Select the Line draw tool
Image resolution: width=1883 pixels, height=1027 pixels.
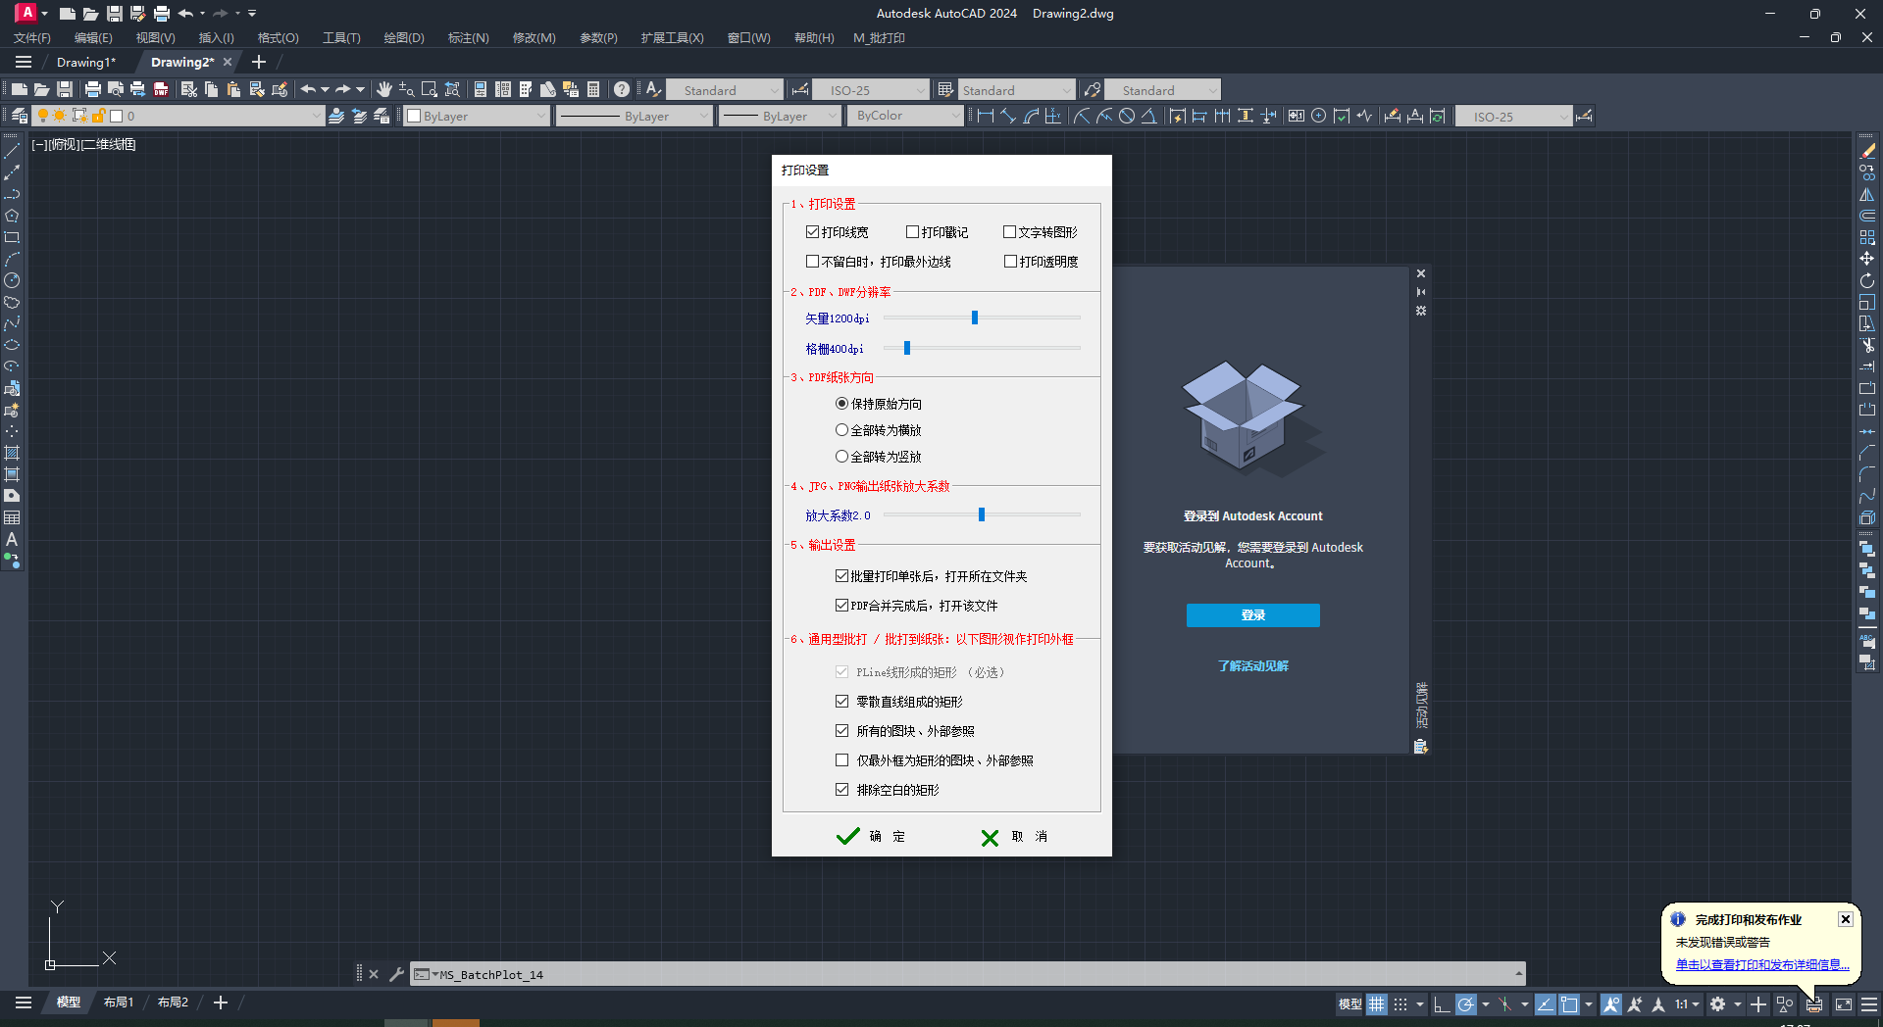pyautogui.click(x=12, y=151)
